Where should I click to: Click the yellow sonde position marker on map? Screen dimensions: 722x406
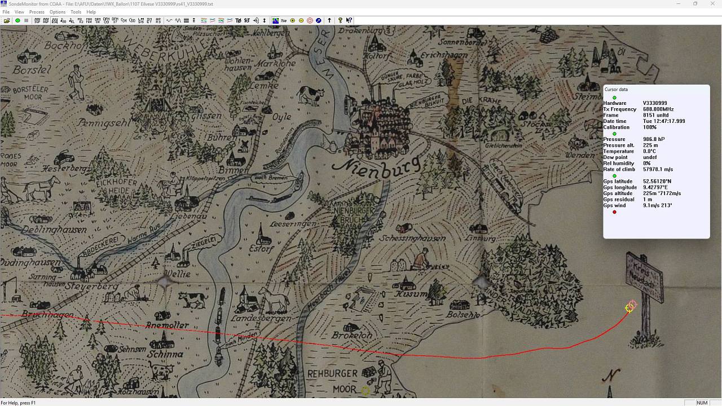point(629,307)
